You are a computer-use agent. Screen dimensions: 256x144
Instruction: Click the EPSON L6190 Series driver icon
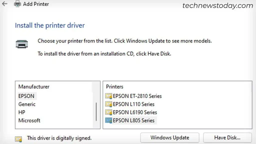108,112
